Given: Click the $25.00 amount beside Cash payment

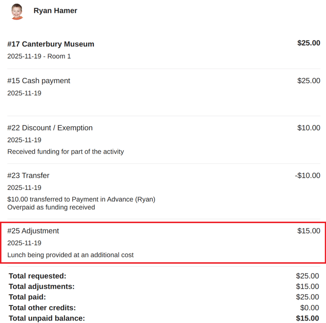Looking at the screenshot, I should coord(308,81).
